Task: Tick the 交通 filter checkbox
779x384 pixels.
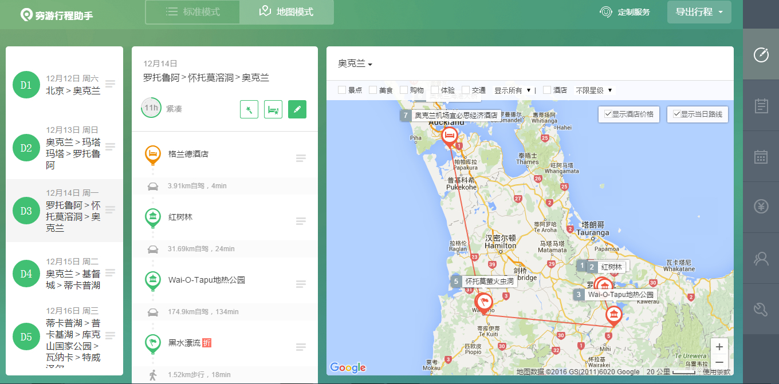Action: pos(466,90)
